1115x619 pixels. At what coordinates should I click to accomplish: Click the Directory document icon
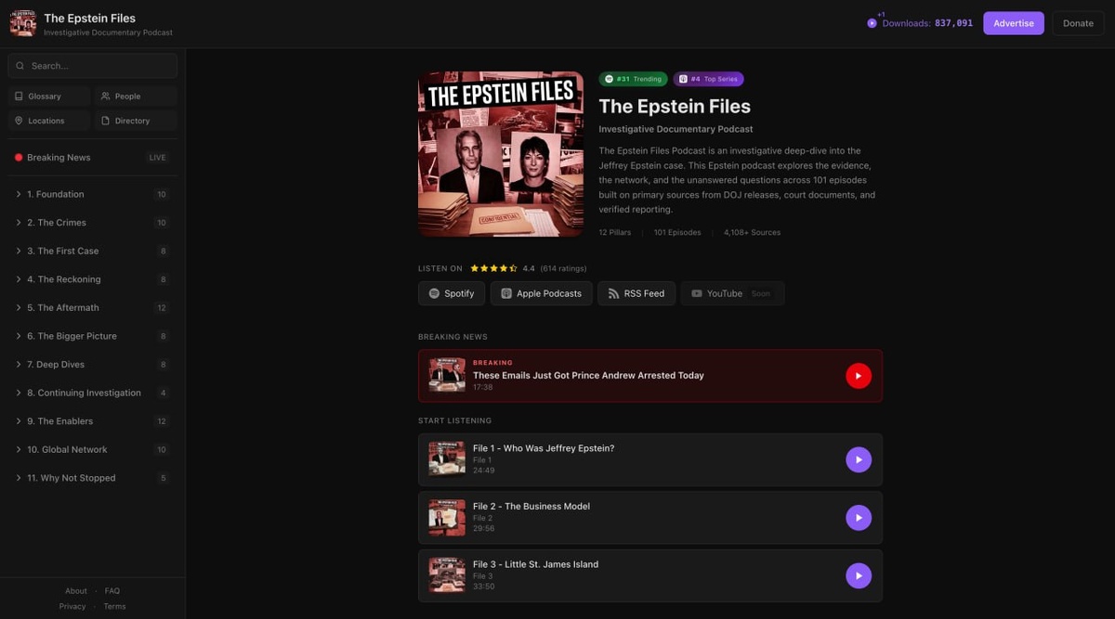point(105,121)
